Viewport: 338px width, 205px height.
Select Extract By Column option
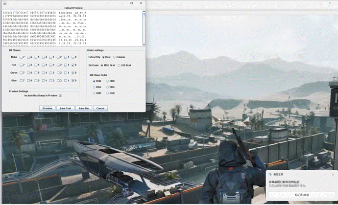coord(115,57)
